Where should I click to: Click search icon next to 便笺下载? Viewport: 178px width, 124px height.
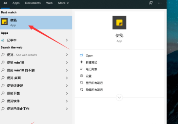coord(3,93)
